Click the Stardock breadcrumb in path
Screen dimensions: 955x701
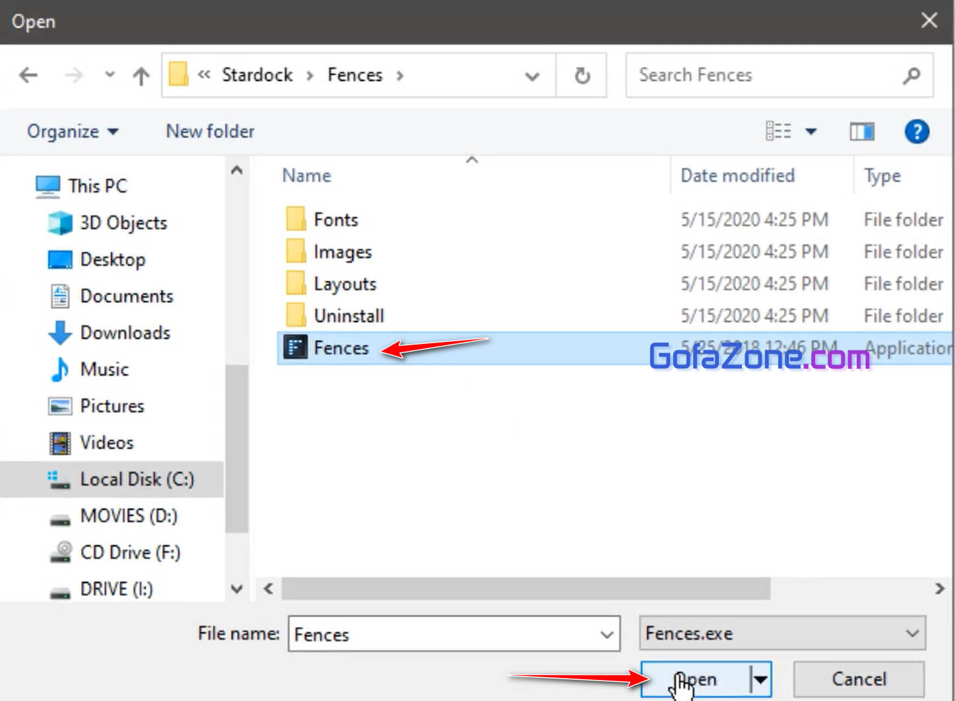[x=257, y=75]
